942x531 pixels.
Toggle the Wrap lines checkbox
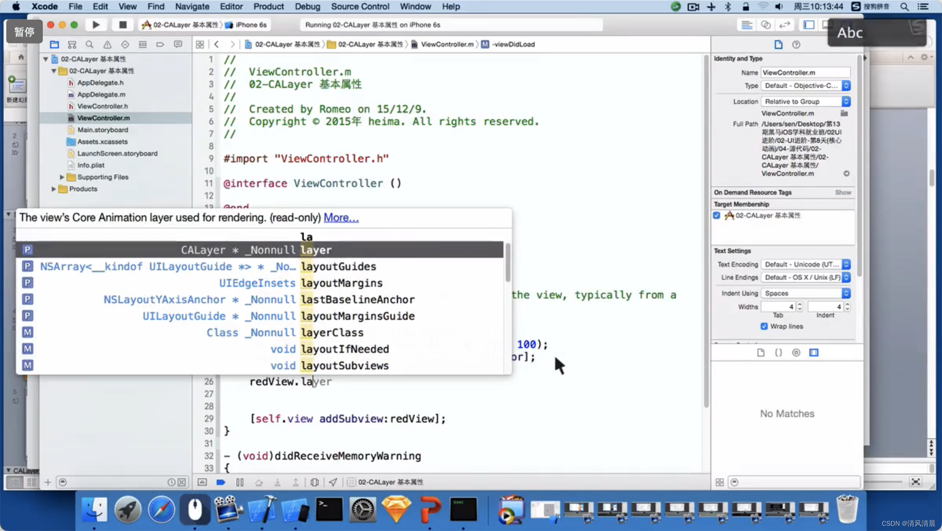[x=764, y=326]
